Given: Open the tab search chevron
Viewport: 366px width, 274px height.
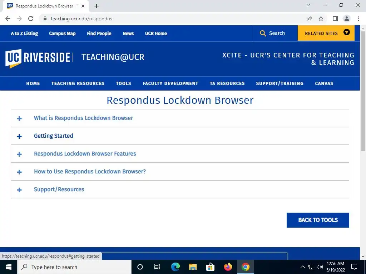Looking at the screenshot, I should [x=308, y=5].
